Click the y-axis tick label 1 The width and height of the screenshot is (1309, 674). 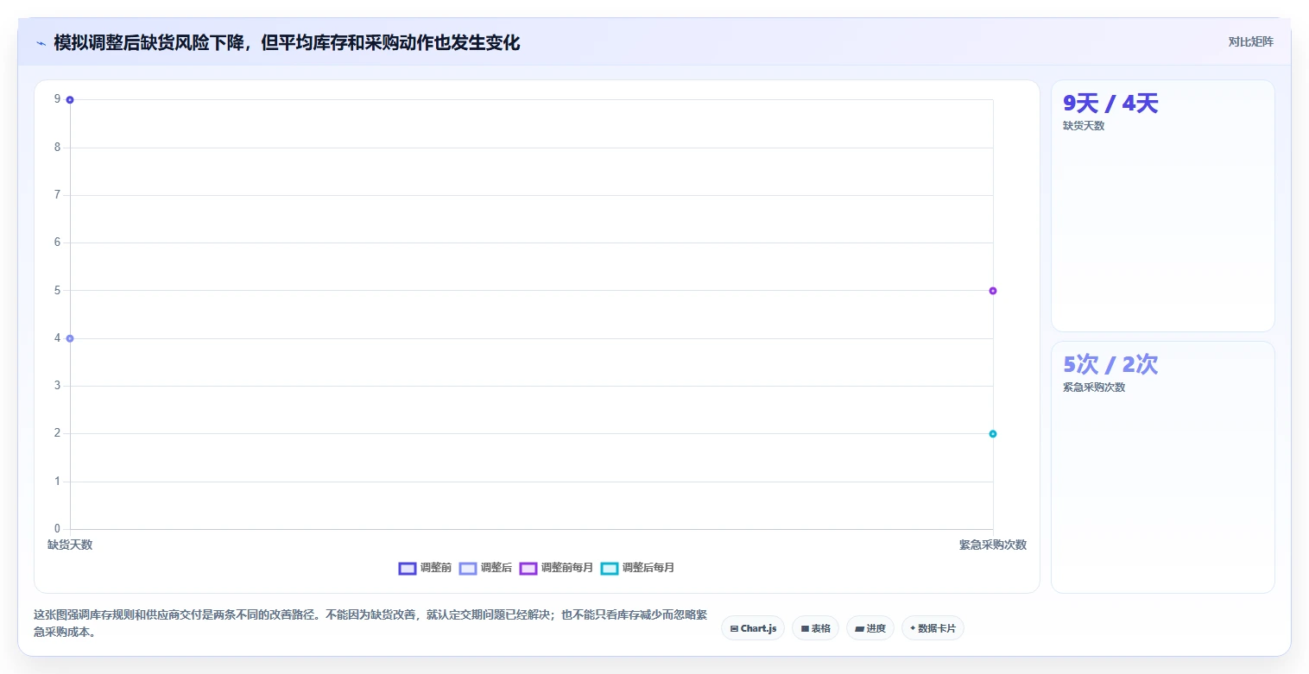(57, 482)
